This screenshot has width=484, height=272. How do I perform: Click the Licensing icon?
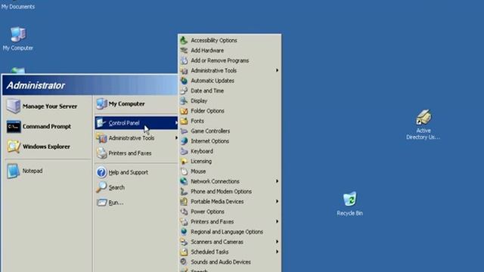coord(184,161)
